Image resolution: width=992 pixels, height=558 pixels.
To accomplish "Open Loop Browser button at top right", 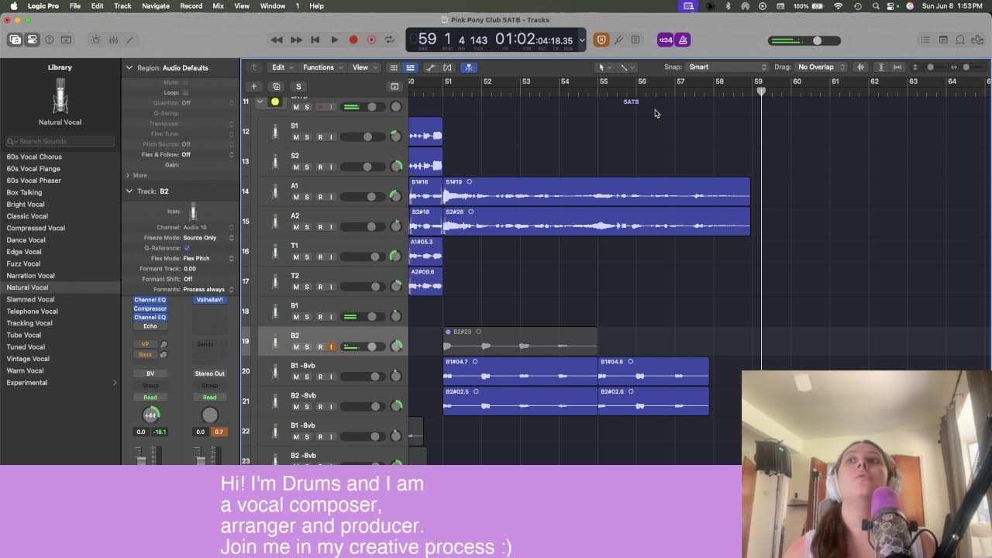I will [960, 40].
